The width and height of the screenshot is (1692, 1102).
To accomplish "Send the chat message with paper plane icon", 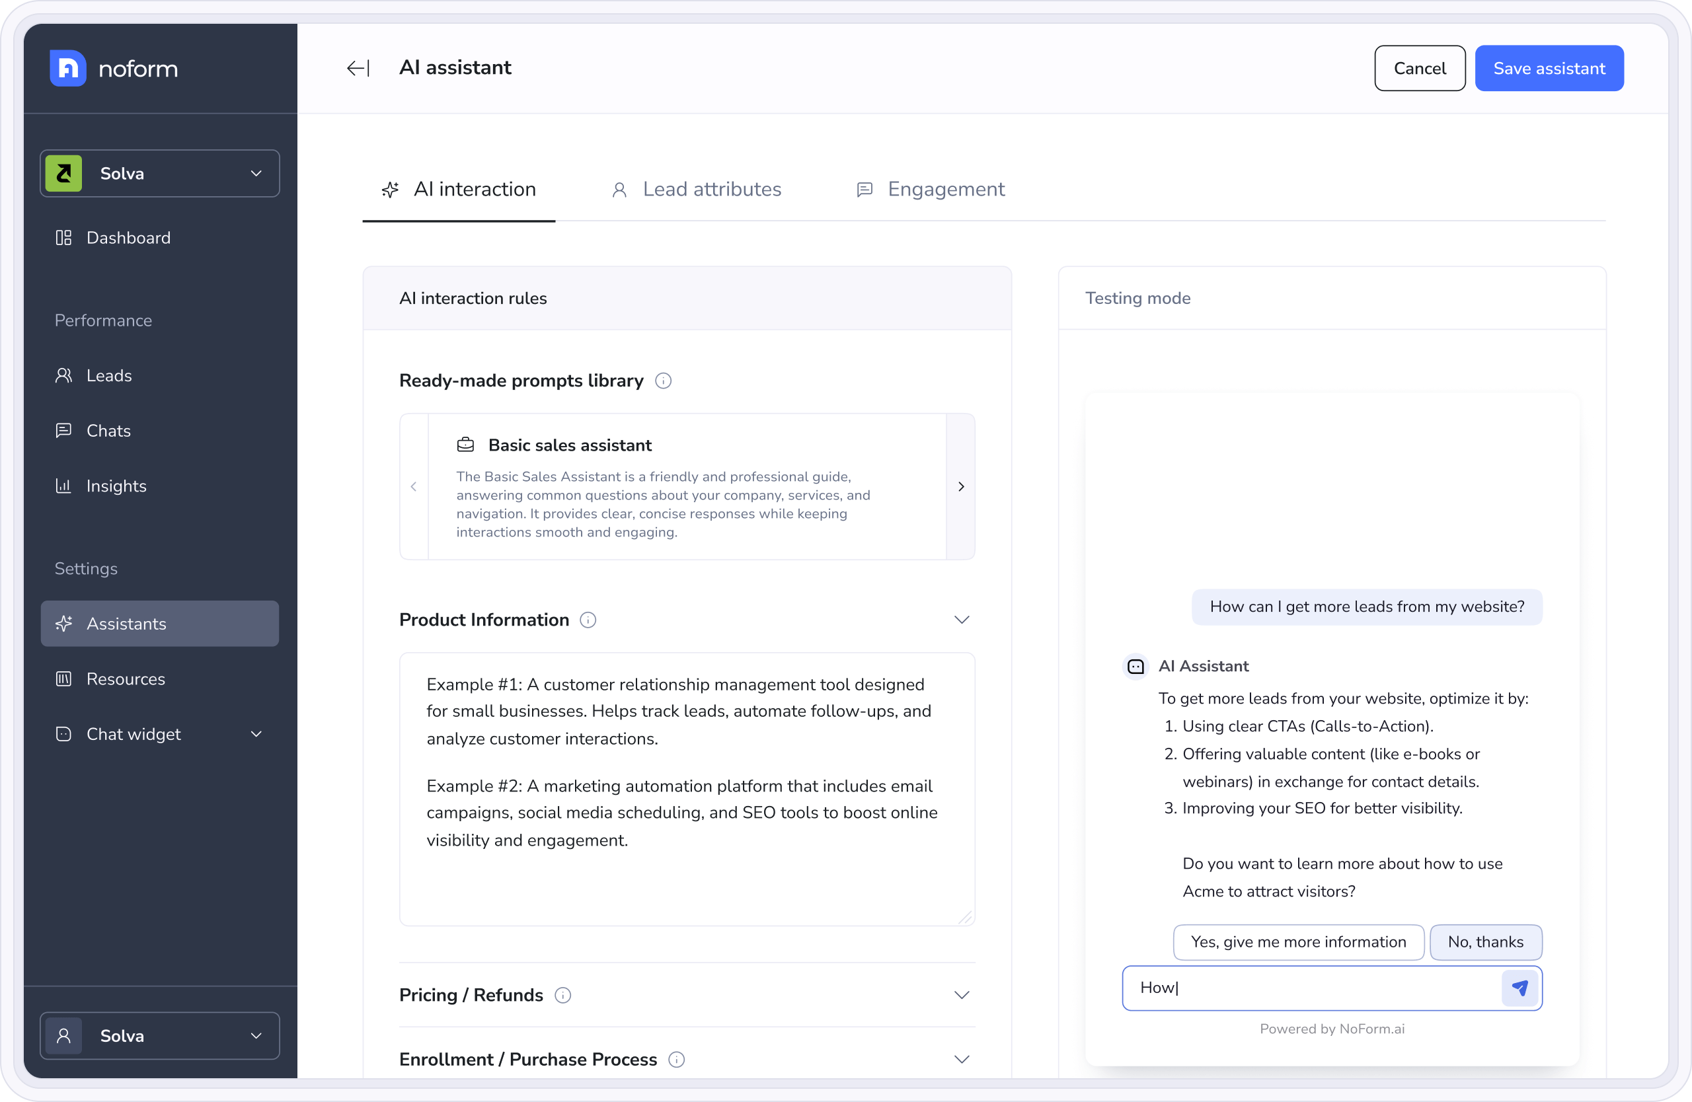I will coord(1520,988).
